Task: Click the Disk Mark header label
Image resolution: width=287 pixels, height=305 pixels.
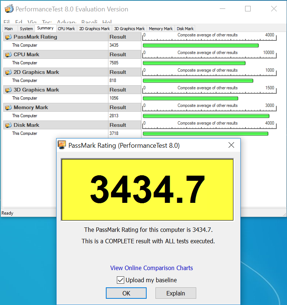Action: [x=26, y=125]
